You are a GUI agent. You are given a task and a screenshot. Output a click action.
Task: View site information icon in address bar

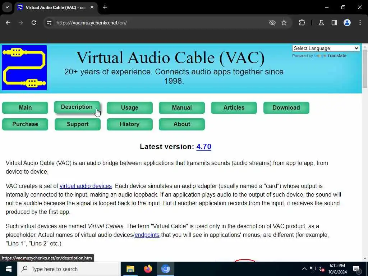pyautogui.click(x=49, y=23)
